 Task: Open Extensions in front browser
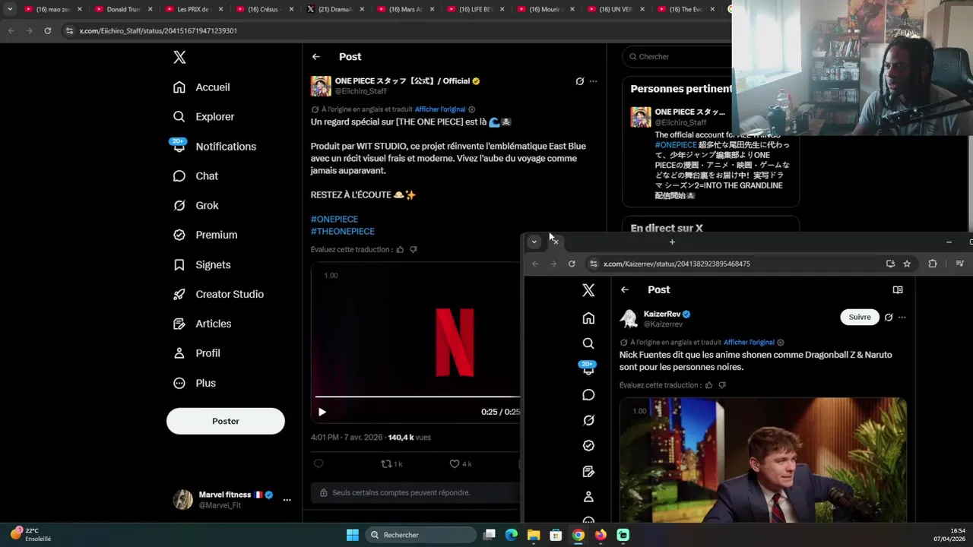click(x=933, y=264)
